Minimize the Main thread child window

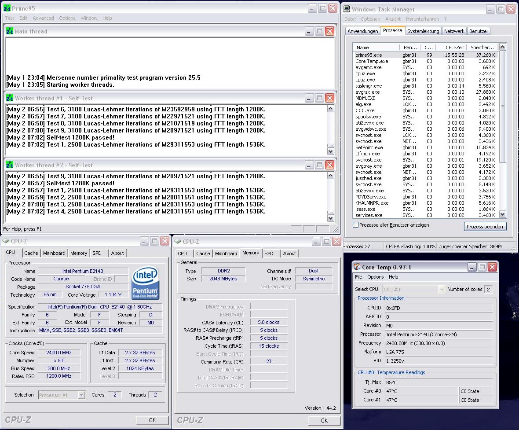(309, 31)
